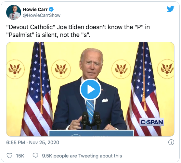The image size is (181, 163).
Task: Click the left American flag in video
Action: pos(37,89)
